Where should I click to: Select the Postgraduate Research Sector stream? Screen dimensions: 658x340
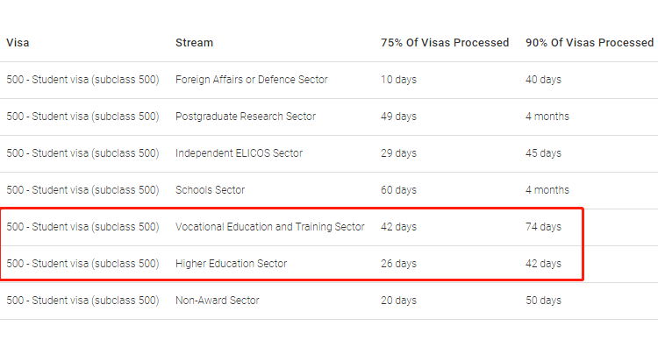click(x=246, y=117)
